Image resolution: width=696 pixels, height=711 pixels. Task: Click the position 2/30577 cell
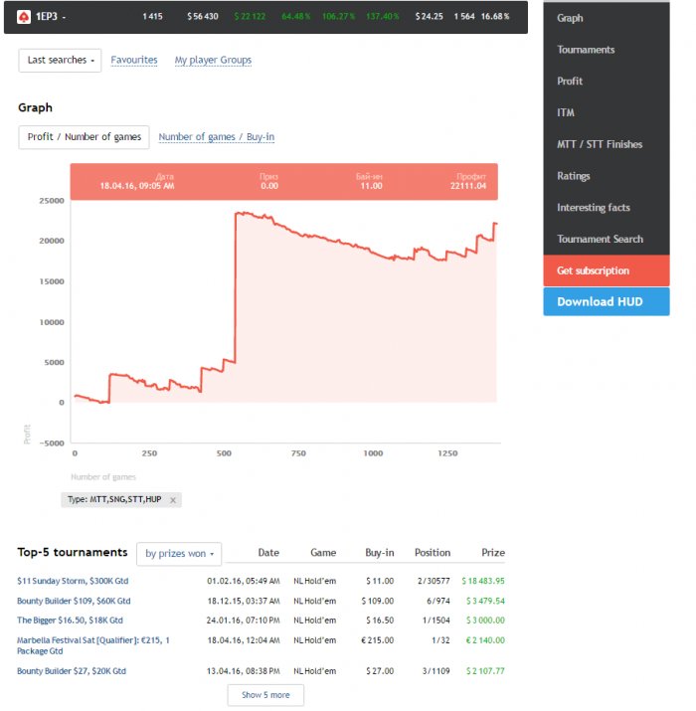[434, 581]
